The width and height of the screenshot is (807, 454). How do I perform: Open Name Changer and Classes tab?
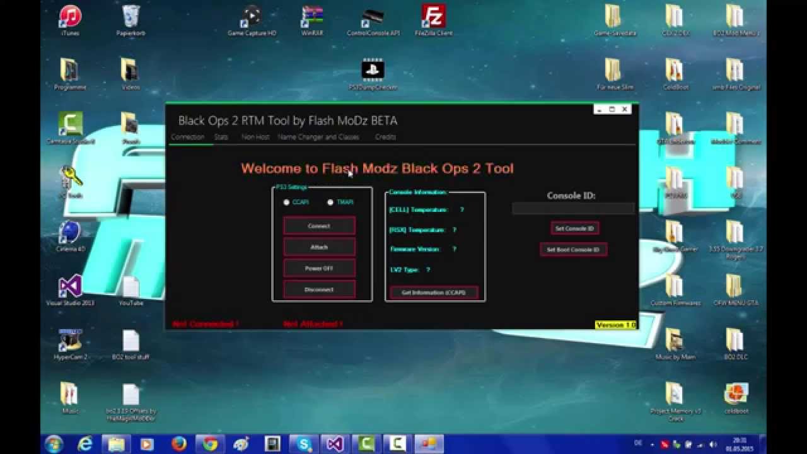[318, 137]
